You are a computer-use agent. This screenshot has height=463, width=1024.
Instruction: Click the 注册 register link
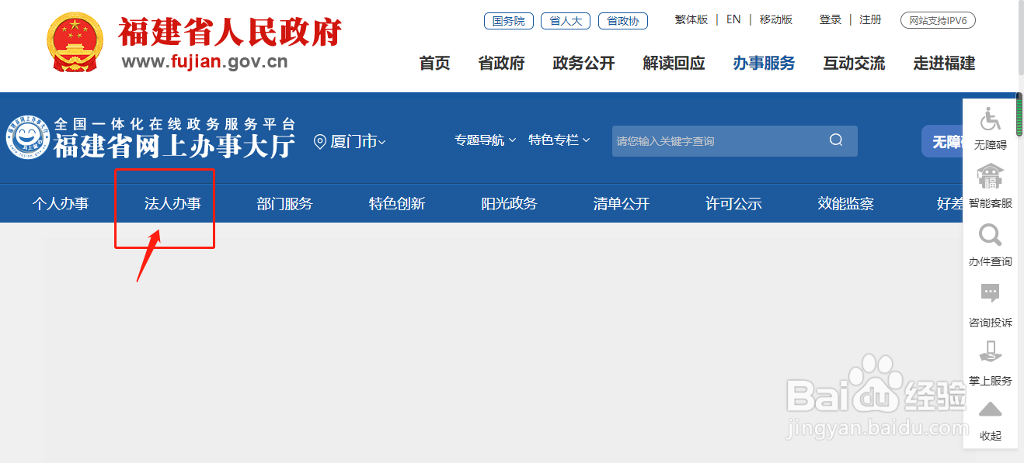[870, 20]
